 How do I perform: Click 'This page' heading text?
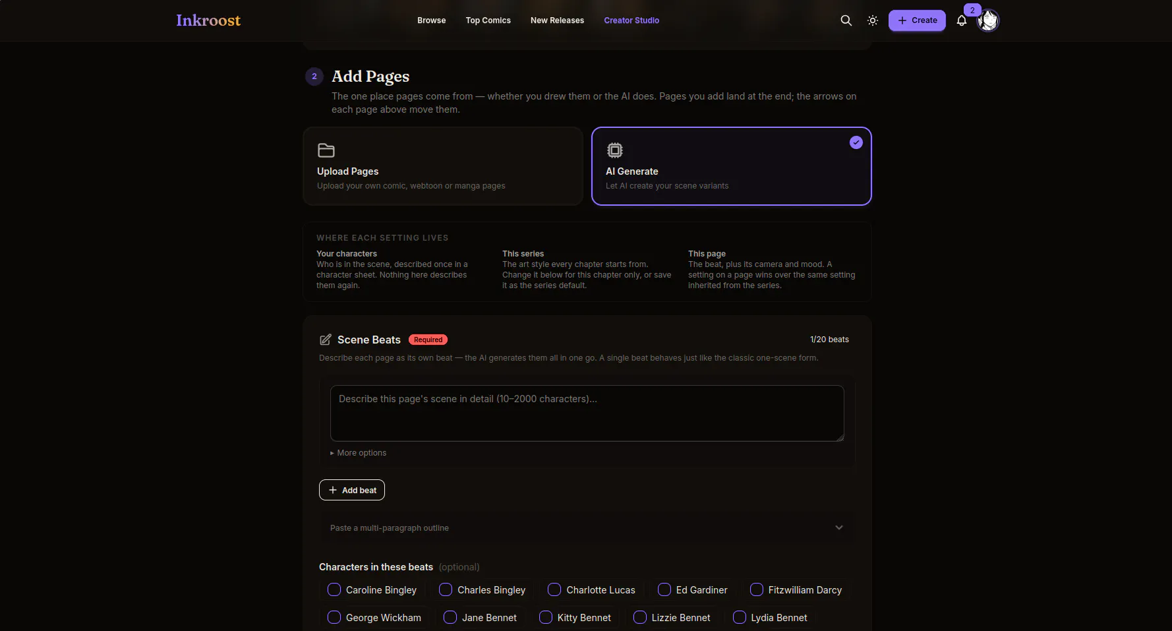coord(707,254)
